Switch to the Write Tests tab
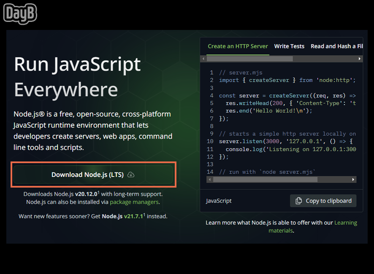Viewport: 374px width, 274px height. (x=289, y=46)
